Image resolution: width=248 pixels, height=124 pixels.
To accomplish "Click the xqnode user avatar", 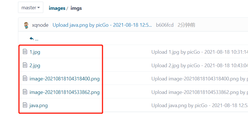I will (26, 25).
